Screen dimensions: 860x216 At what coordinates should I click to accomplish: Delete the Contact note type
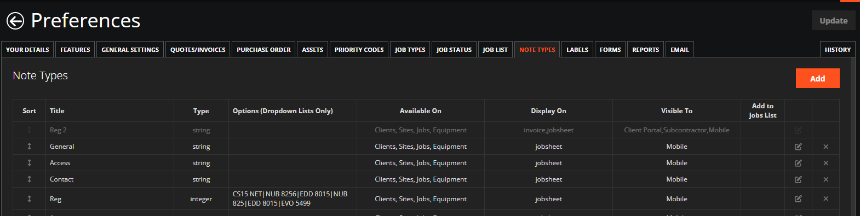(x=825, y=179)
